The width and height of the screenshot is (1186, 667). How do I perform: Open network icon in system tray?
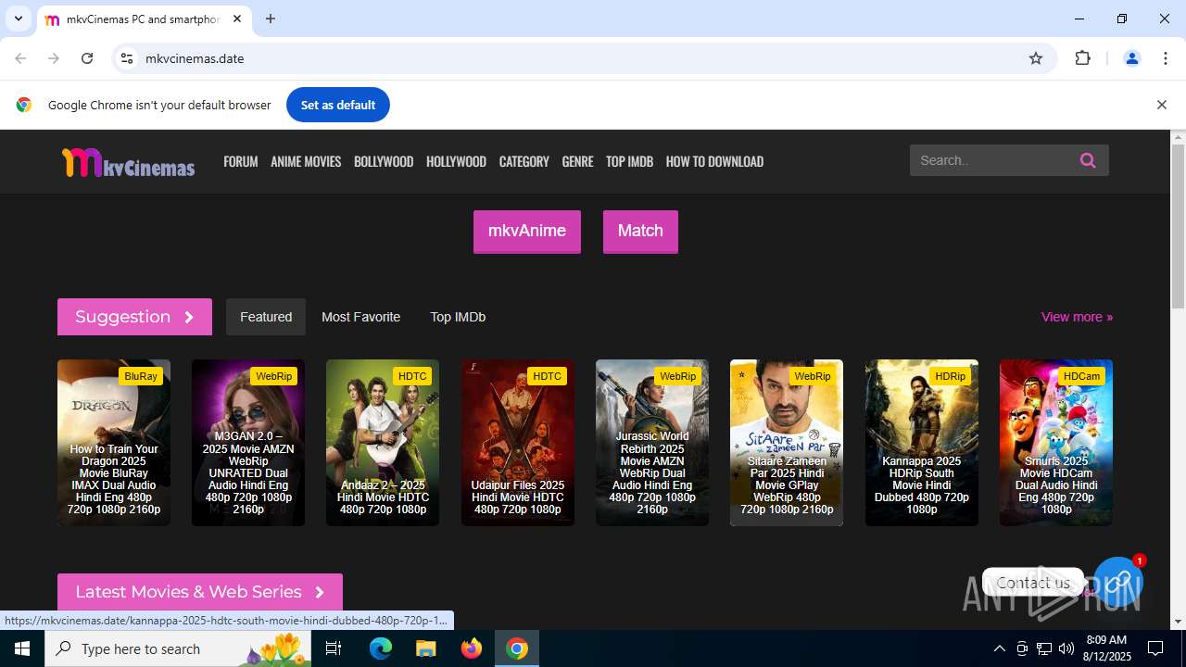point(1044,648)
